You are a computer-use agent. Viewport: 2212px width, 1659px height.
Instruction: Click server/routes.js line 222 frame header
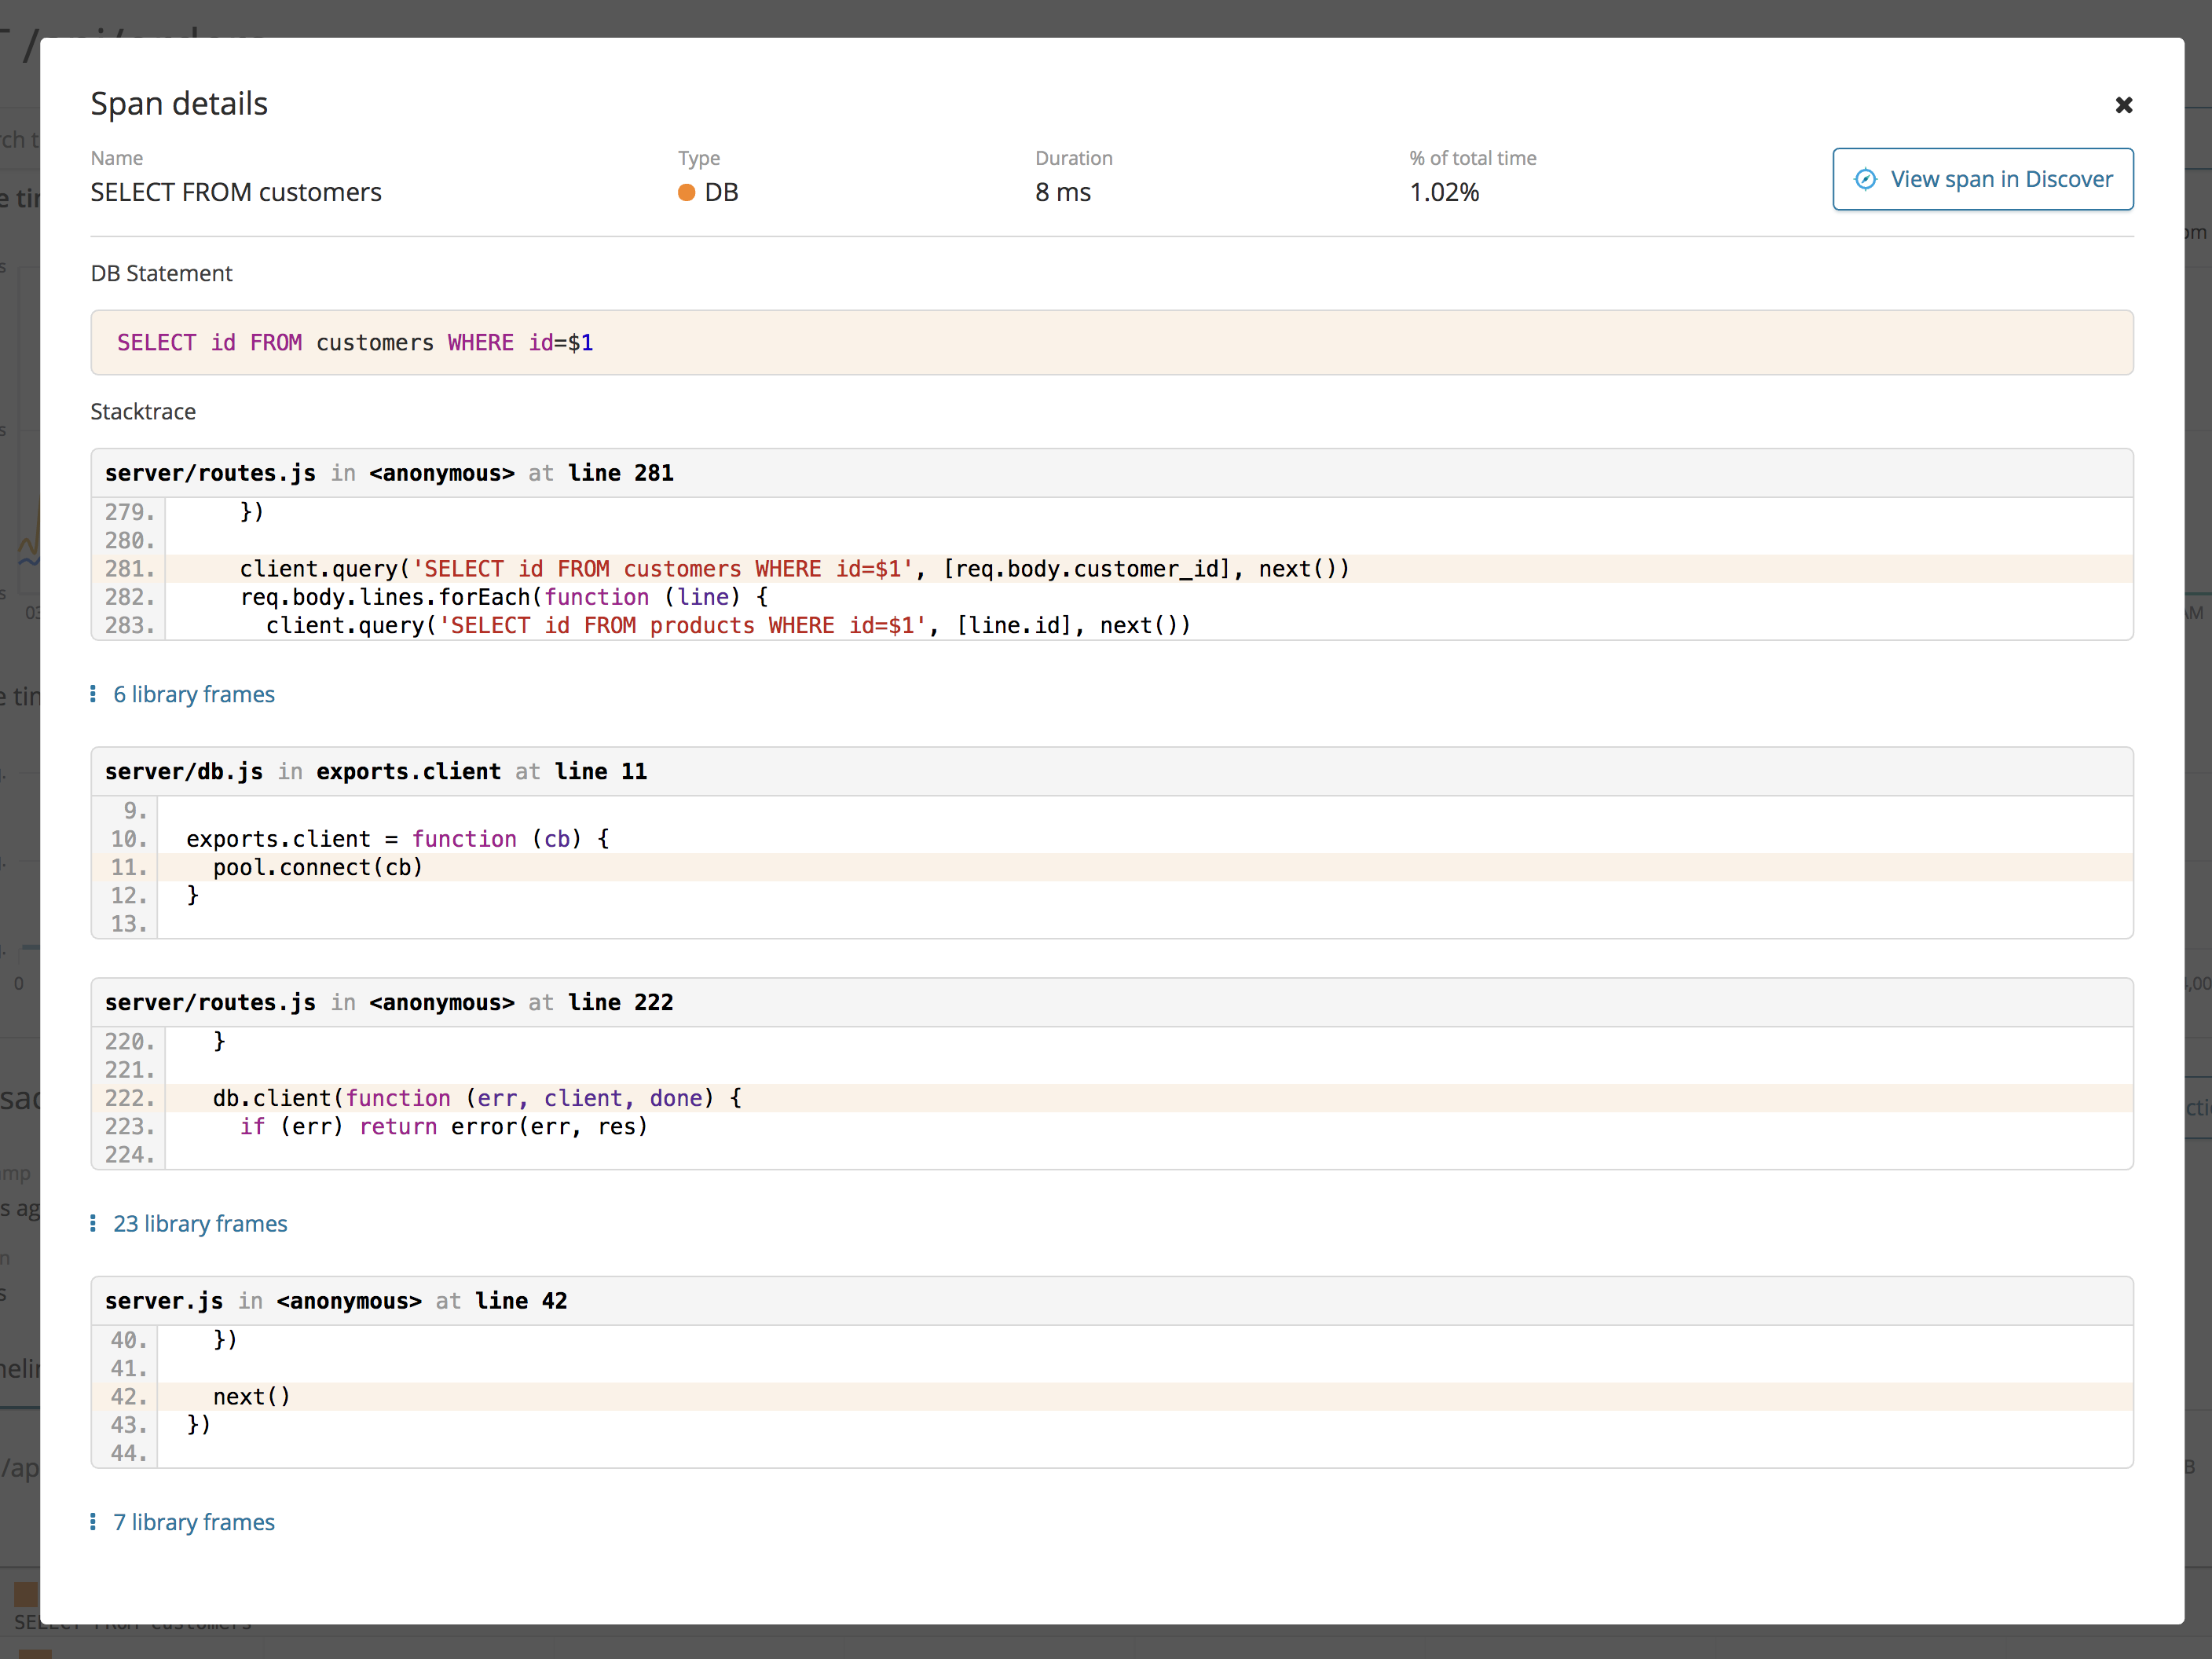point(389,1002)
